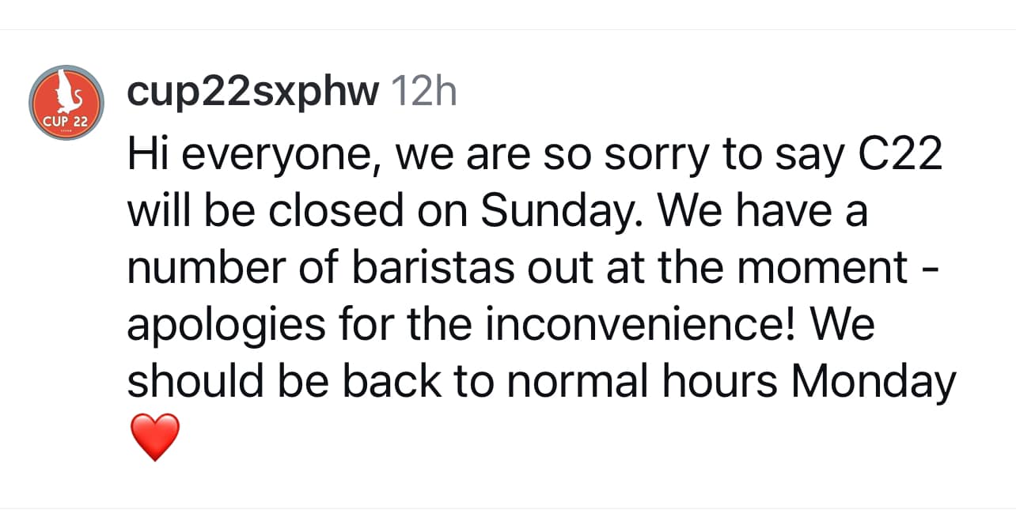Select the word "Monday" in the post
This screenshot has width=1016, height=513.
[x=873, y=383]
